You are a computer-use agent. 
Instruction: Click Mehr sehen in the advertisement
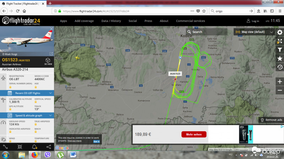[x=194, y=135]
